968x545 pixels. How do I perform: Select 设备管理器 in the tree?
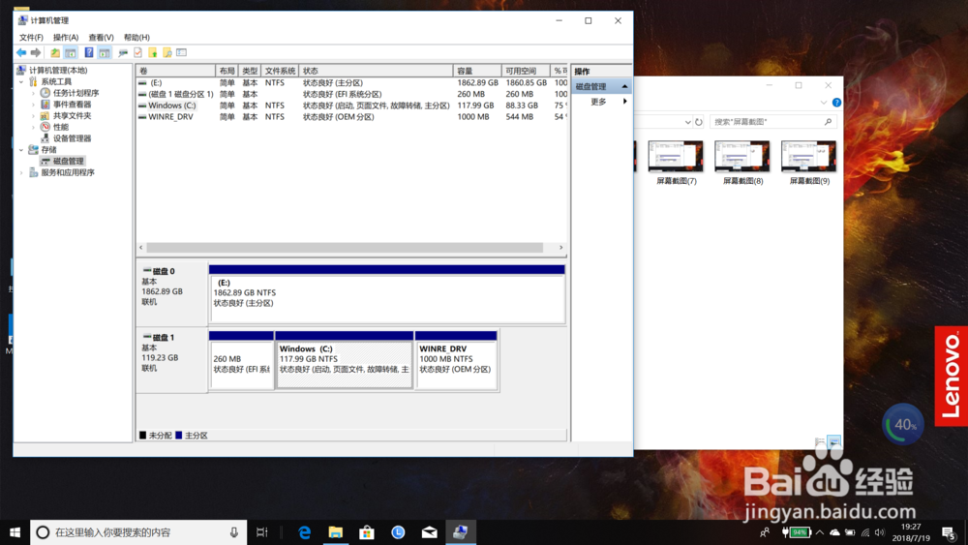click(x=72, y=138)
